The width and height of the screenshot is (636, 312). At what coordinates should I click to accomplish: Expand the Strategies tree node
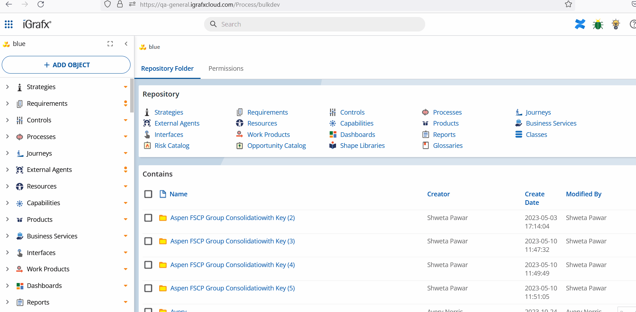tap(7, 87)
